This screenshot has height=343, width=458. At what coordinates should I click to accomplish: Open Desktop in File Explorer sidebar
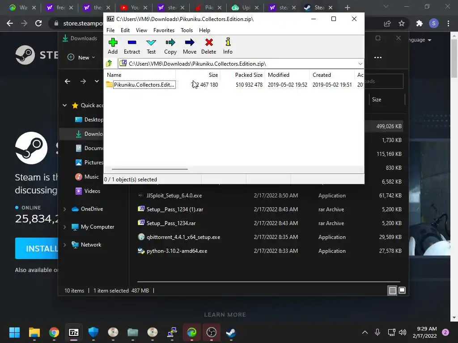[x=89, y=120]
